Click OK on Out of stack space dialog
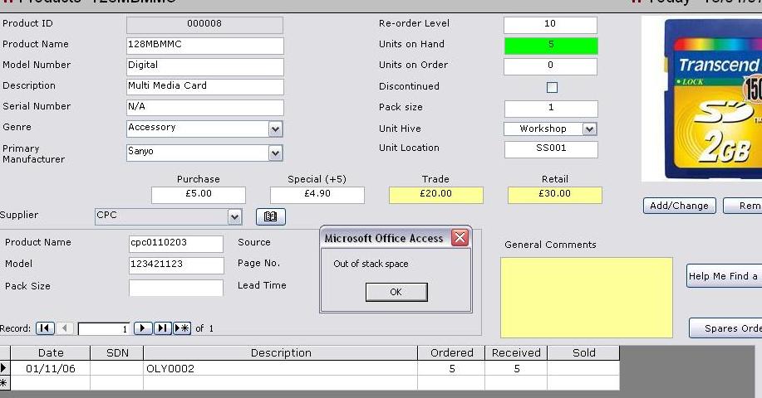Screen dimensions: 762x398 pos(396,292)
